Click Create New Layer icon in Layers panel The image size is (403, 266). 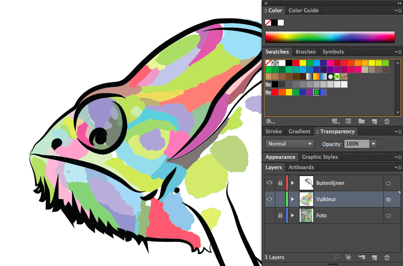374,257
